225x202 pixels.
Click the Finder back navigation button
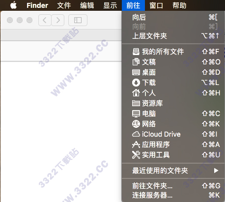pyautogui.click(x=45, y=20)
